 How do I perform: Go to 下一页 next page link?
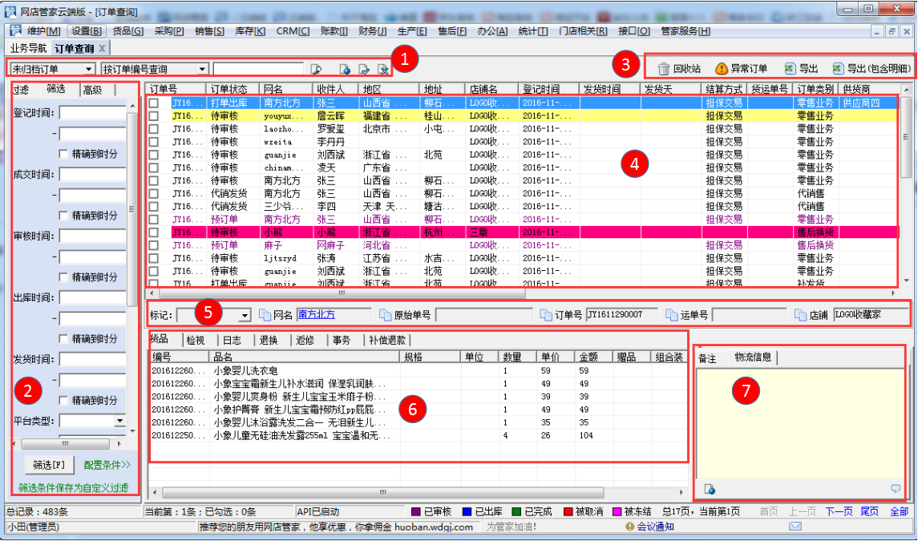839,511
